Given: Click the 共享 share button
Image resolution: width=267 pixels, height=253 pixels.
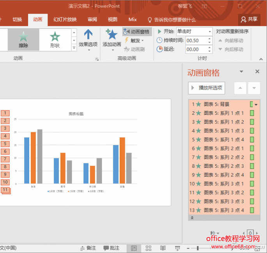Looking at the screenshot, I should 249,19.
